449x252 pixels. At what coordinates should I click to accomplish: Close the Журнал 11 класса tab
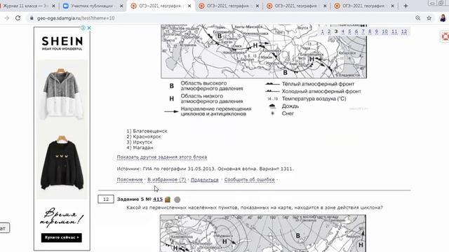(53, 6)
